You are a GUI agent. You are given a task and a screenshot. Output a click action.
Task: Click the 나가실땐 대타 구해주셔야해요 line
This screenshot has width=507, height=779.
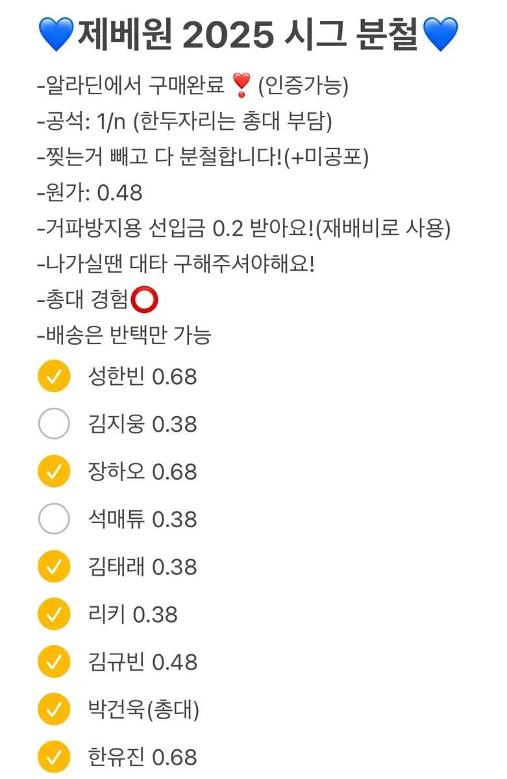click(176, 264)
